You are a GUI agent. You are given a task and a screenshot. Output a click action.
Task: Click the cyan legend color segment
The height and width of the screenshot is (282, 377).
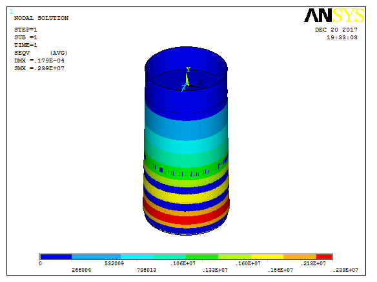pos(137,257)
